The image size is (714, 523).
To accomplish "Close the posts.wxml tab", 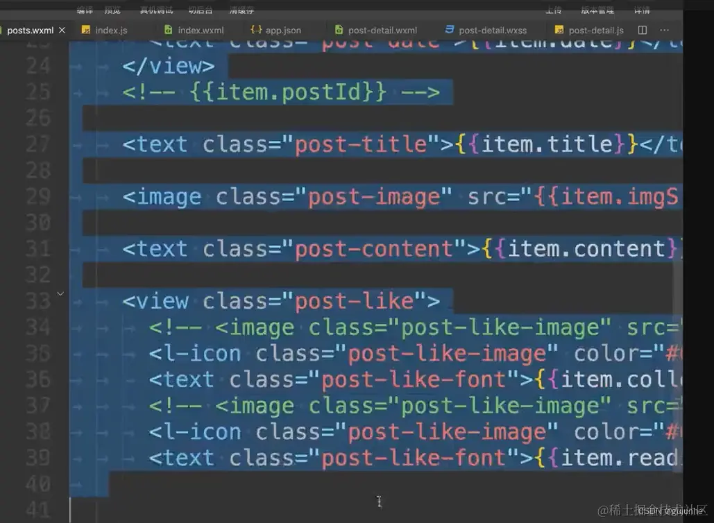I will (62, 30).
